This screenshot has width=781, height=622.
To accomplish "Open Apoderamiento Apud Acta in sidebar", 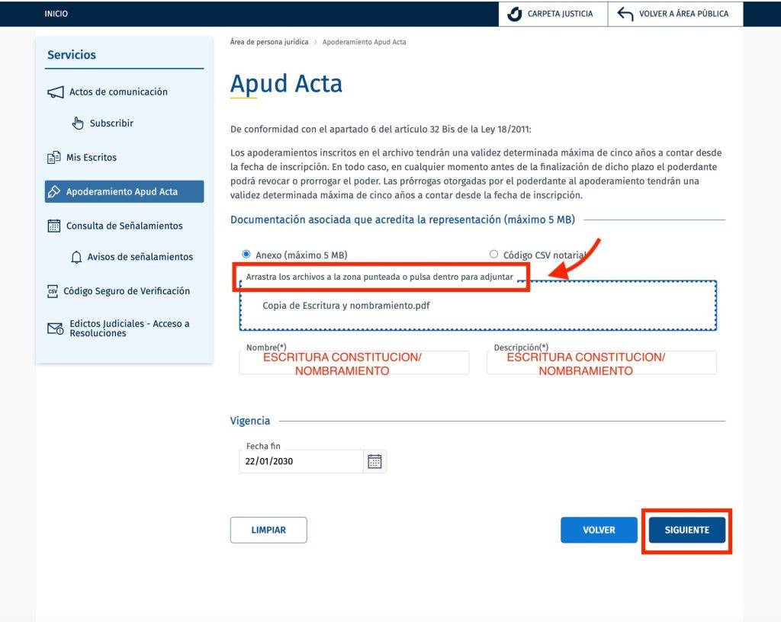I will (124, 192).
